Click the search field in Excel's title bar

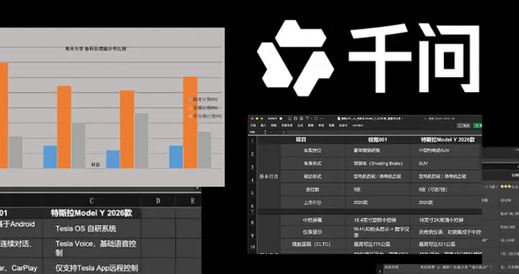tap(439, 118)
